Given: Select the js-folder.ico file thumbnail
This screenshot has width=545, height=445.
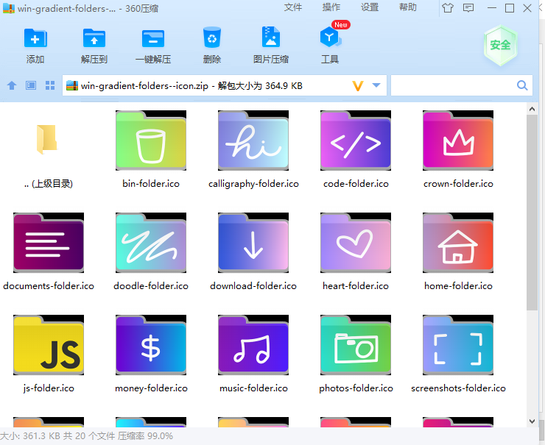Looking at the screenshot, I should click(x=49, y=345).
